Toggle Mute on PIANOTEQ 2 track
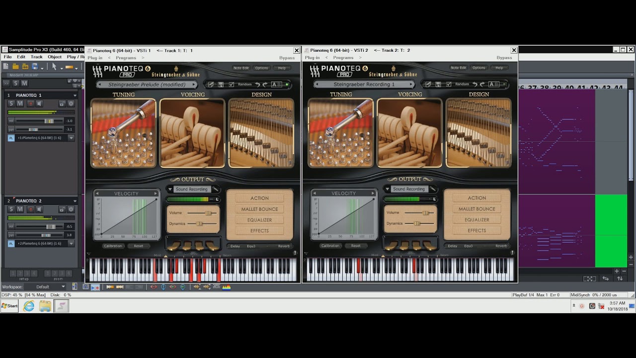The height and width of the screenshot is (358, 636). (x=20, y=209)
